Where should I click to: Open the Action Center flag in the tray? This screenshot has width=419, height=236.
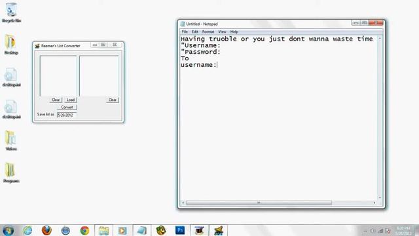pos(388,231)
